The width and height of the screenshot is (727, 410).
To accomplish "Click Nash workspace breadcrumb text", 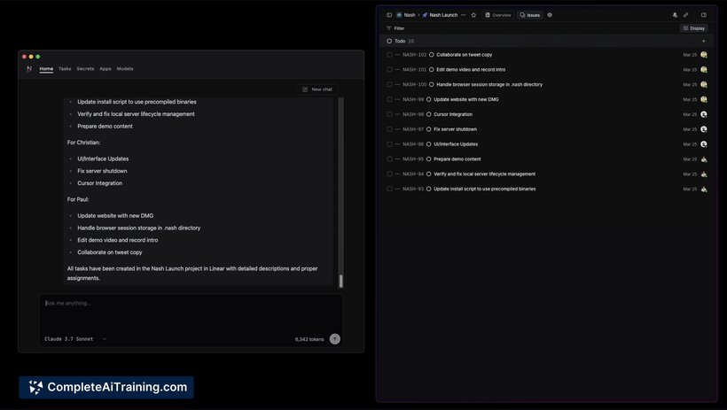I will click(x=410, y=15).
